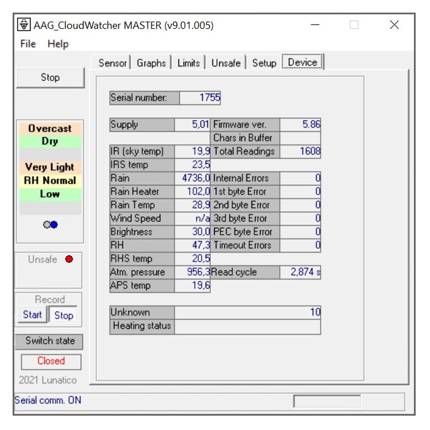Switch to the Graphs tab
The width and height of the screenshot is (430, 430).
(x=151, y=63)
